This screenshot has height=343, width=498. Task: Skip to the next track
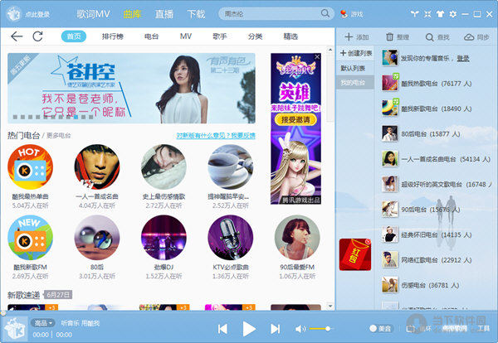[x=275, y=329]
